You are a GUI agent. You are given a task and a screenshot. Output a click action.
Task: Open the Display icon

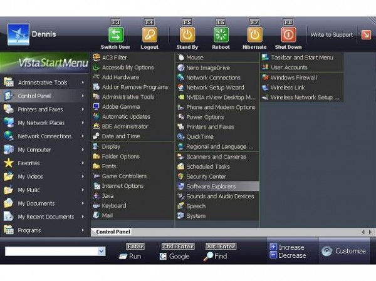tap(97, 146)
